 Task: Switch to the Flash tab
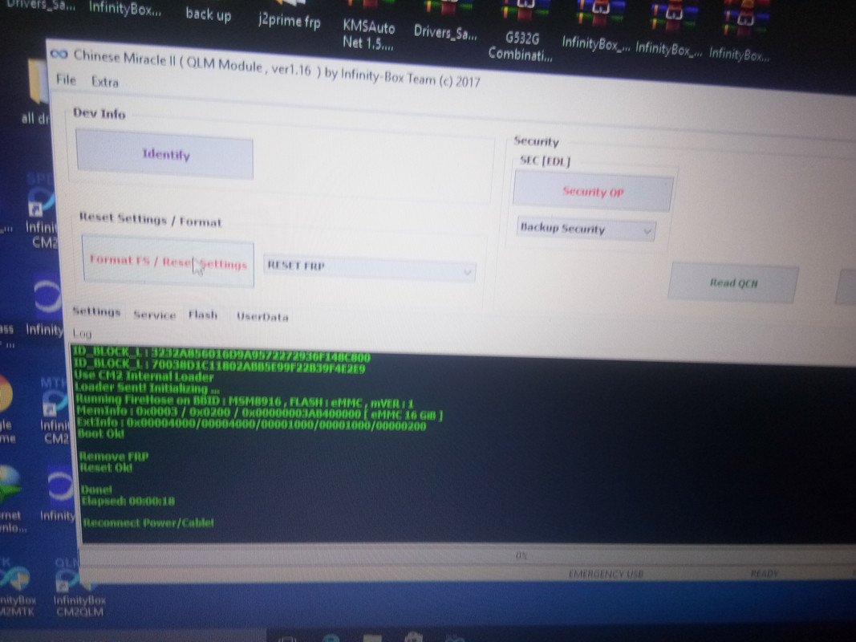click(x=202, y=315)
